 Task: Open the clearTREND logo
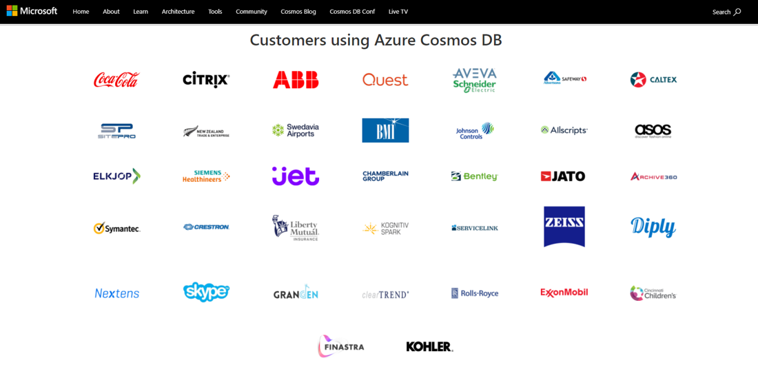click(x=385, y=294)
